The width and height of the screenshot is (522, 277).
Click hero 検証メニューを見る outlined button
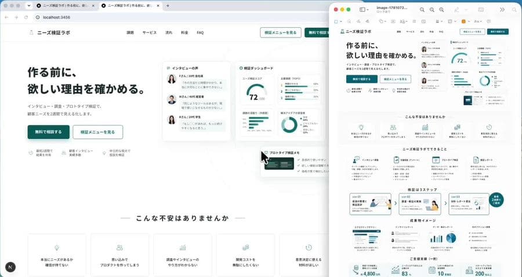pyautogui.click(x=98, y=132)
